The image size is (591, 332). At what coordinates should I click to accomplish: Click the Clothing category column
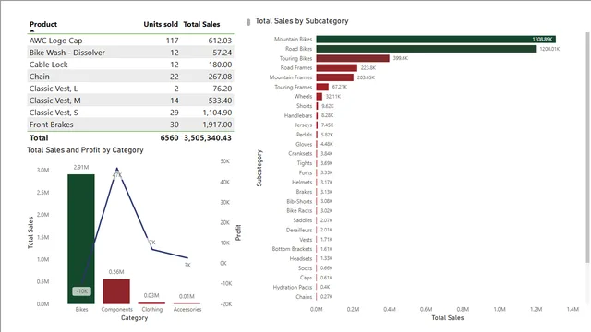coord(151,303)
